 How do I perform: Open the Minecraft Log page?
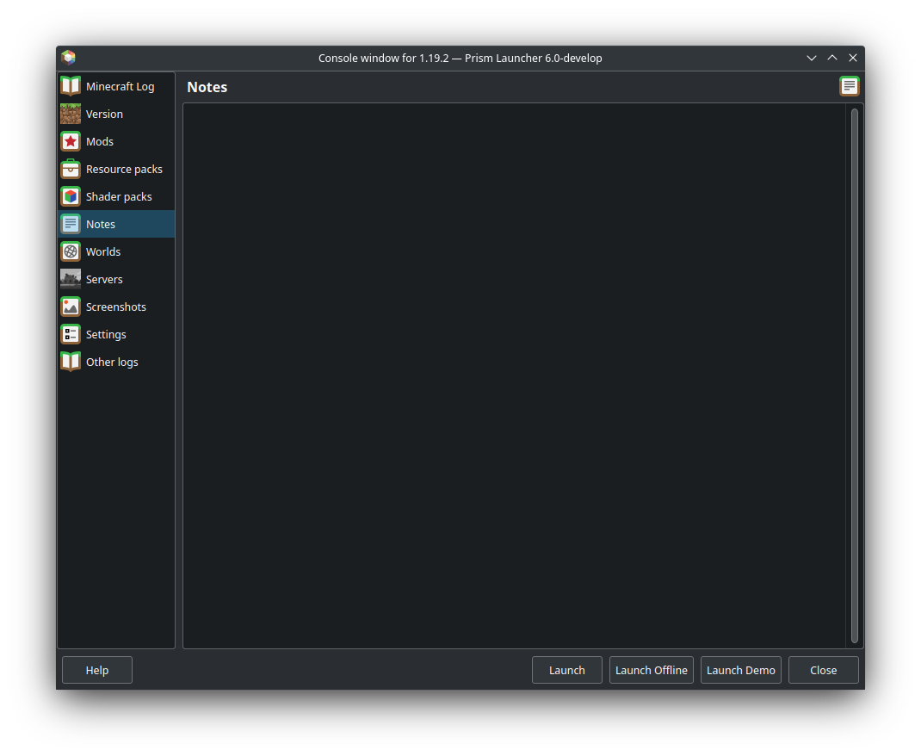tap(116, 86)
